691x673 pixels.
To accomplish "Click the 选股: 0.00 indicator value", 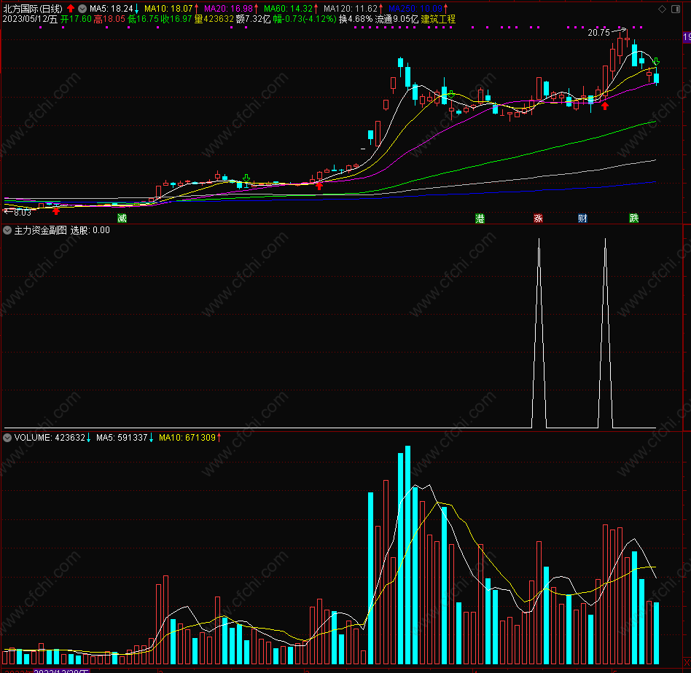I will [90, 230].
